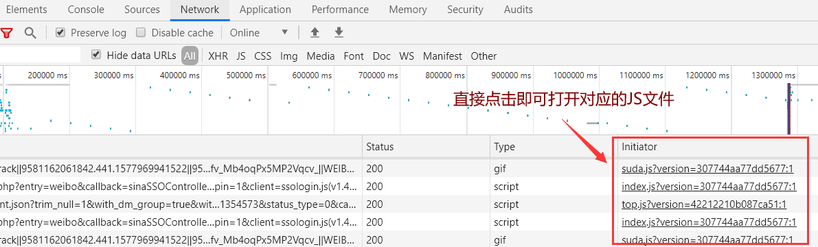Click the 700000 ms timeline marker
Viewport: 818px width, 247px height.
[x=379, y=75]
